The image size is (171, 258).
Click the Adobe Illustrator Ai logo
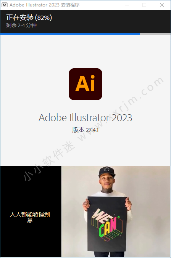pyautogui.click(x=85, y=84)
